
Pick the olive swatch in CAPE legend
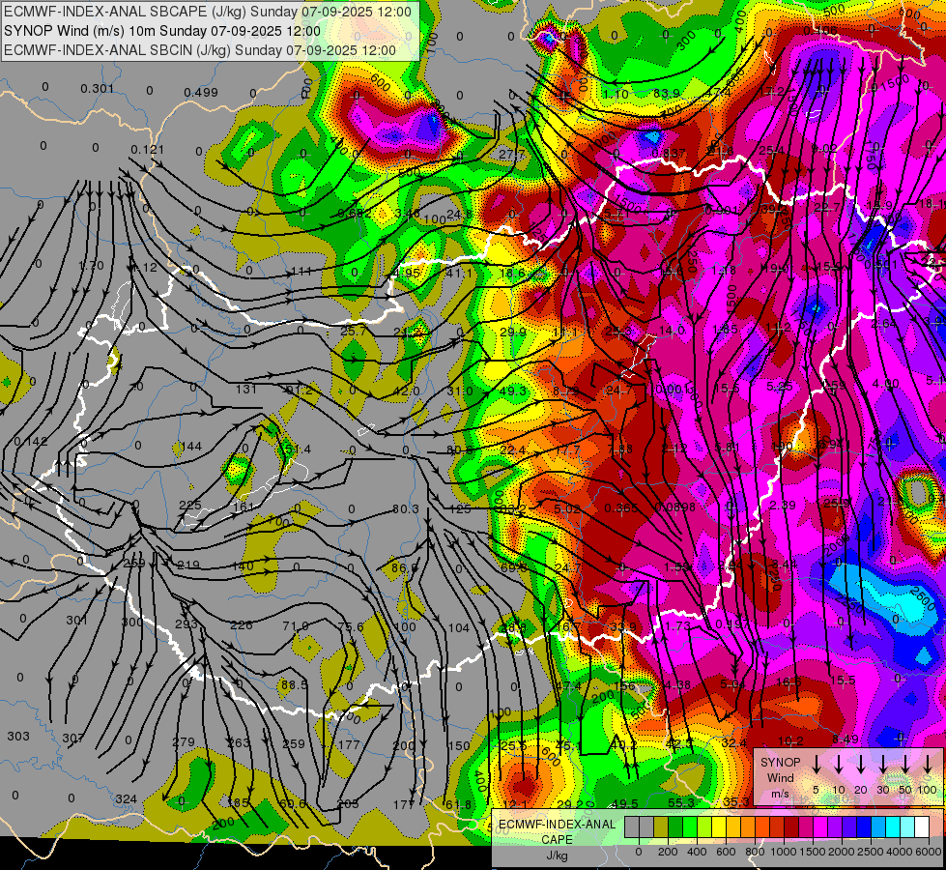click(661, 827)
